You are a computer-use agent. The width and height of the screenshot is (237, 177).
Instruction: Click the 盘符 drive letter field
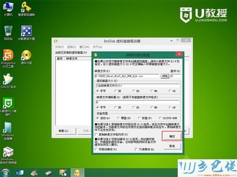175,76
